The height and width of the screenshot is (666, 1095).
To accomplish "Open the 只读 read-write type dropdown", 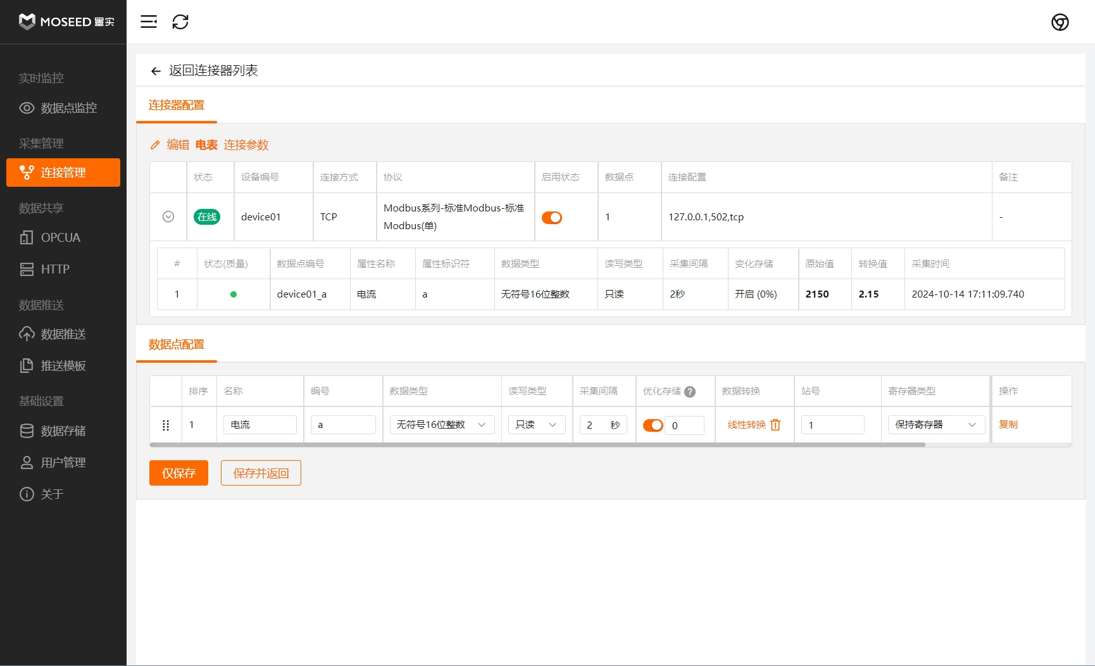I will click(x=537, y=425).
